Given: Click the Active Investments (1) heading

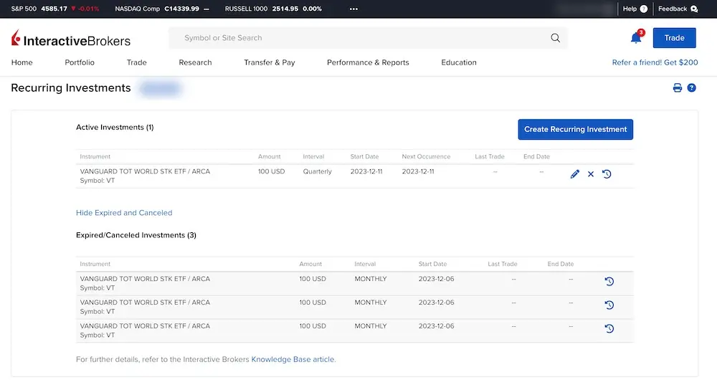Looking at the screenshot, I should pos(115,127).
